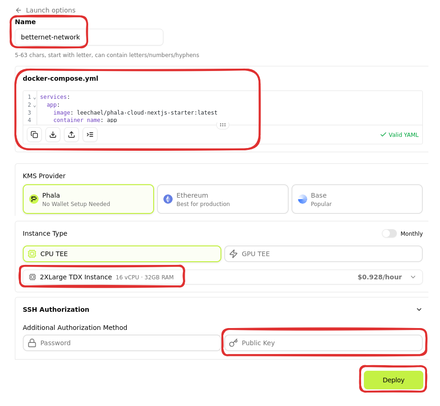
Task: Click the Name input field
Action: point(89,37)
